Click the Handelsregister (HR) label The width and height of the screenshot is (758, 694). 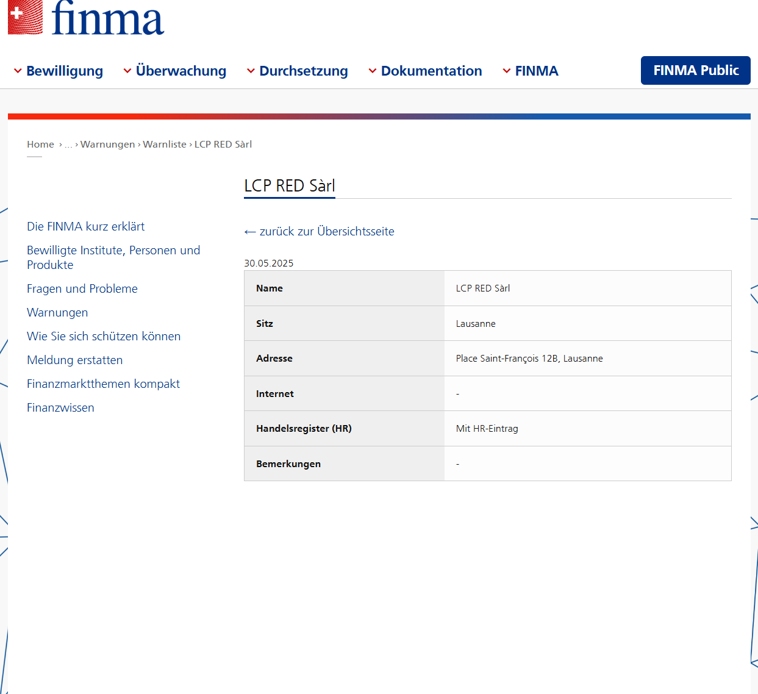[x=304, y=429]
